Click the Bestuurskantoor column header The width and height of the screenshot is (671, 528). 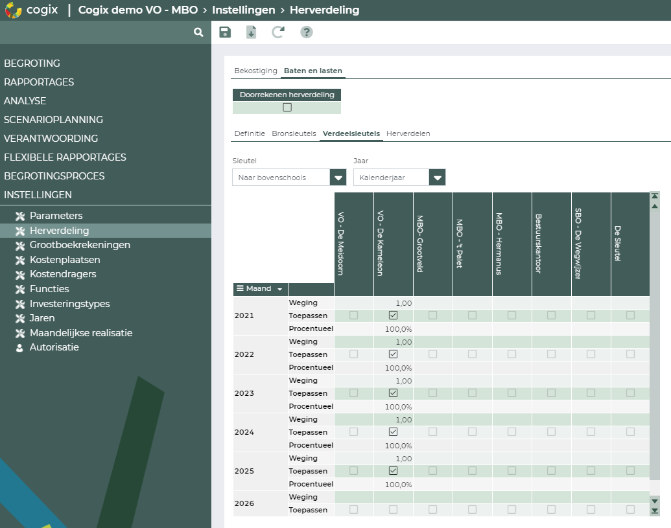(552, 244)
